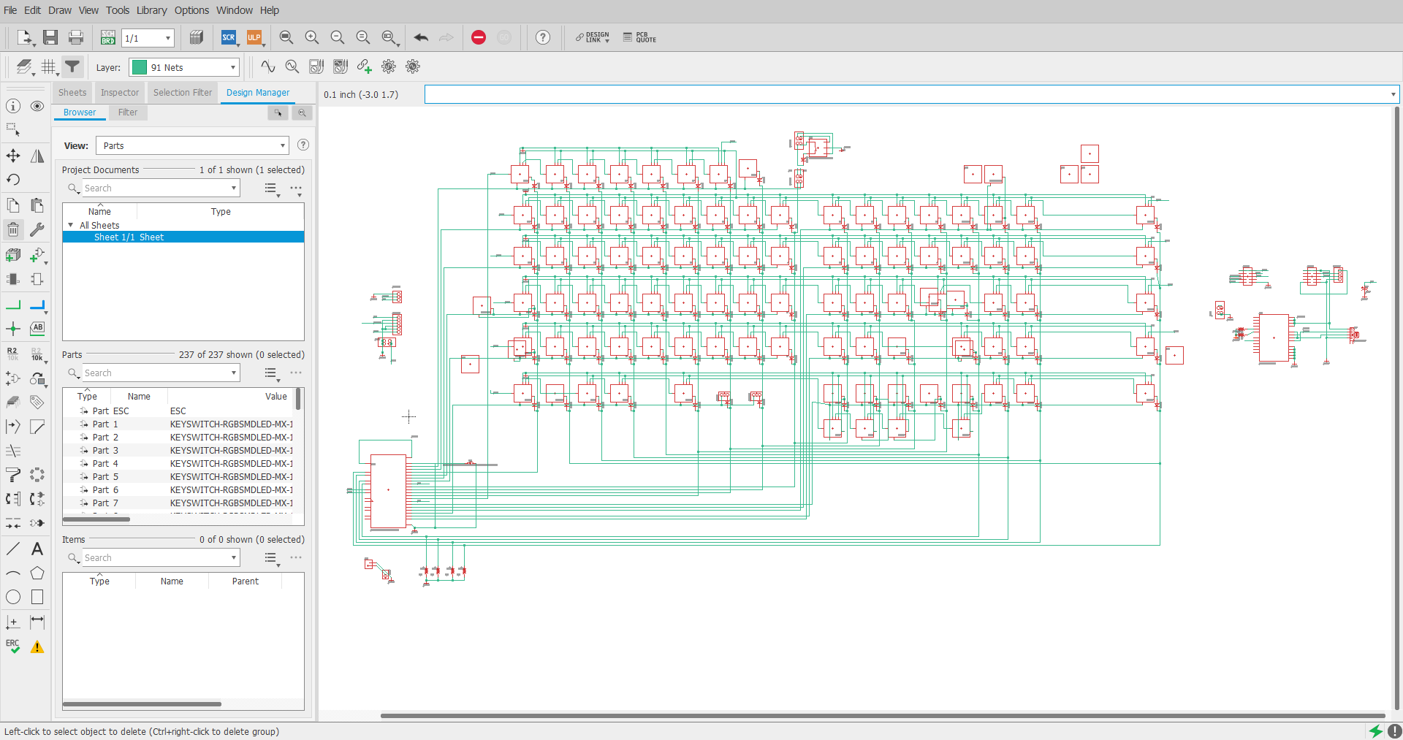Viewport: 1403px width, 740px height.
Task: Switch to the Inspector tab
Action: pos(120,93)
